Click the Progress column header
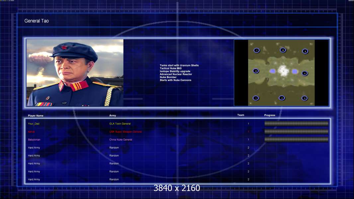This screenshot has height=199, width=354. pos(270,115)
